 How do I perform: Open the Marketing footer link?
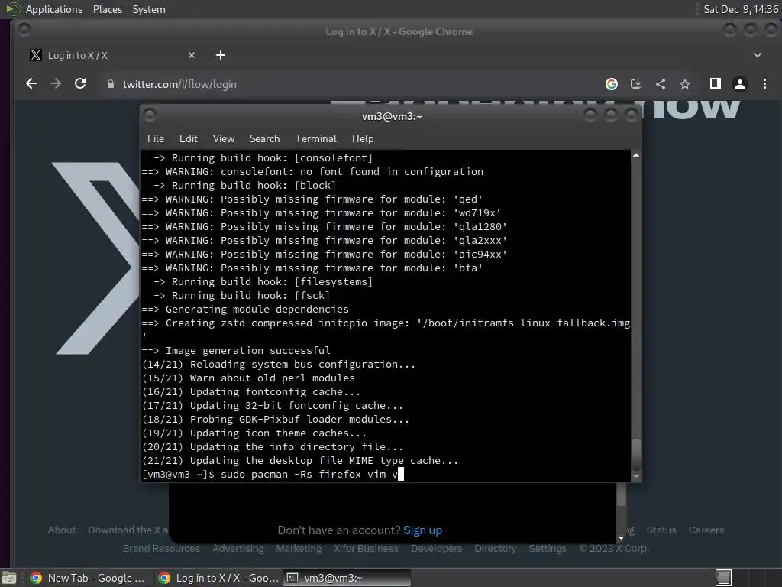(x=299, y=548)
